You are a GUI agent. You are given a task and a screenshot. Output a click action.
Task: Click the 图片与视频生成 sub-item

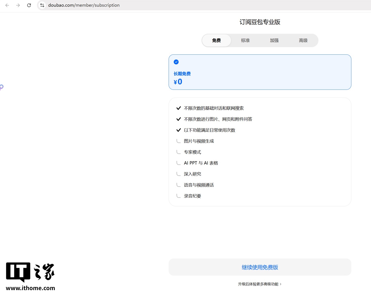199,141
